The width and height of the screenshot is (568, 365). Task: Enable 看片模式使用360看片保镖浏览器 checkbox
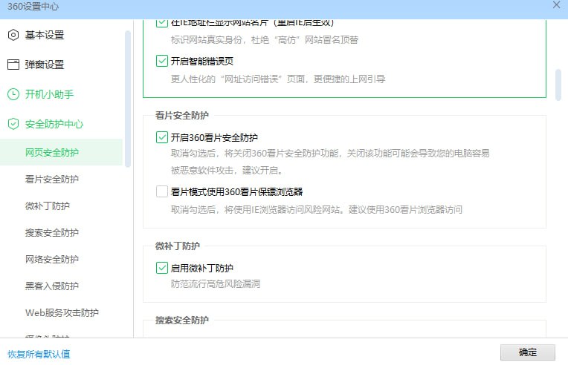[161, 191]
